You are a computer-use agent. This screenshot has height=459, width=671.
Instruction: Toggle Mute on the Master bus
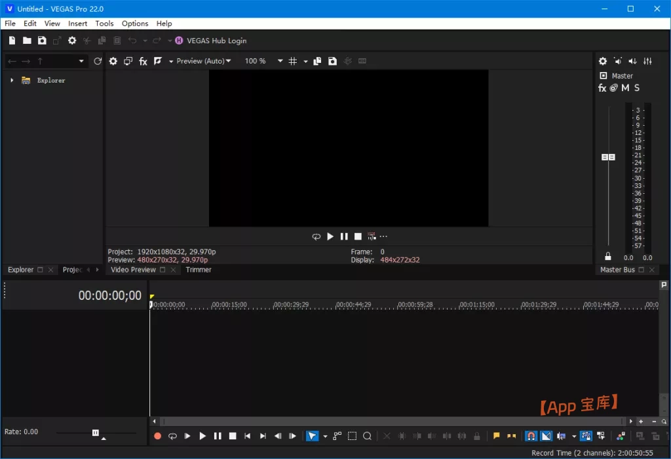coord(625,88)
